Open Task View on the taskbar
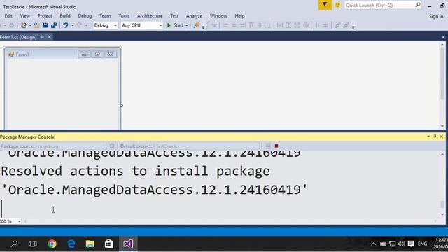Screen dimensions: 448x252 click(x=33, y=244)
